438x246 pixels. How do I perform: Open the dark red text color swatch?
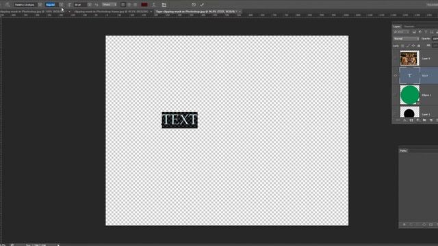(144, 5)
